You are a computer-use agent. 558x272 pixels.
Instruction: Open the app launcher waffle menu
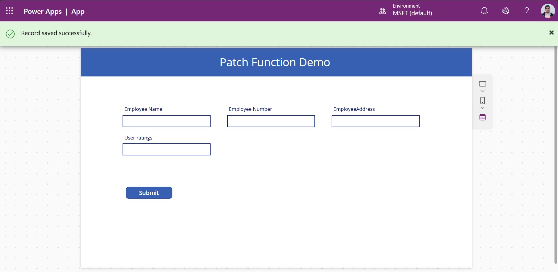[x=9, y=11]
